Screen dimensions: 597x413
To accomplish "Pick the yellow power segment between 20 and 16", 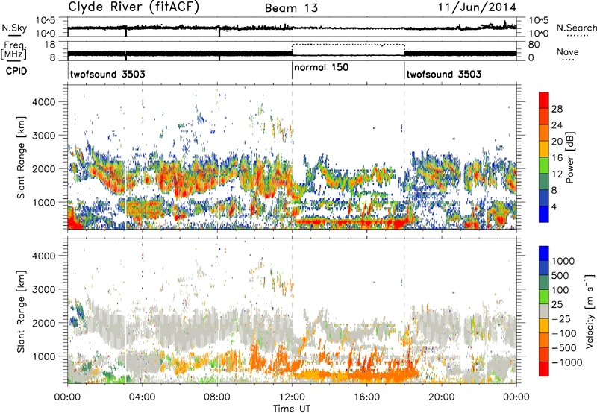I will point(544,149).
